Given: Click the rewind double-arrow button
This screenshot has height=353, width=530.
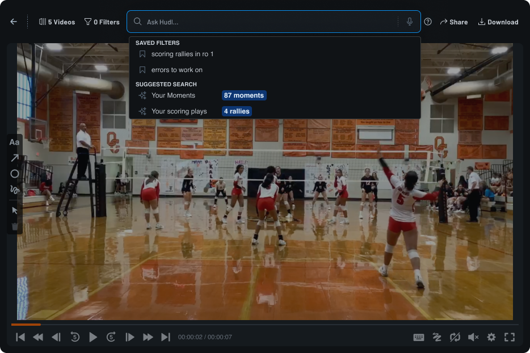Looking at the screenshot, I should click(38, 337).
